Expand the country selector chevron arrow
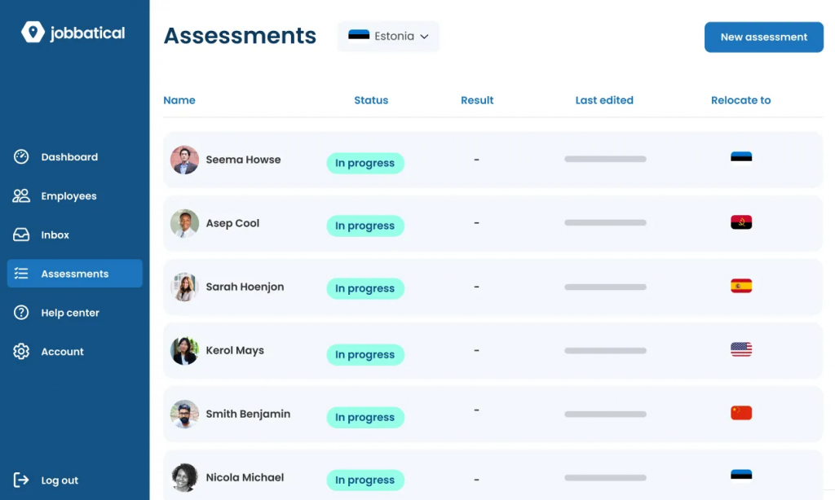This screenshot has height=500, width=835. coord(424,37)
